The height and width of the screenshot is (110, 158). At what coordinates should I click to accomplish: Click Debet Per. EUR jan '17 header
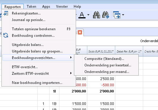[129, 51]
